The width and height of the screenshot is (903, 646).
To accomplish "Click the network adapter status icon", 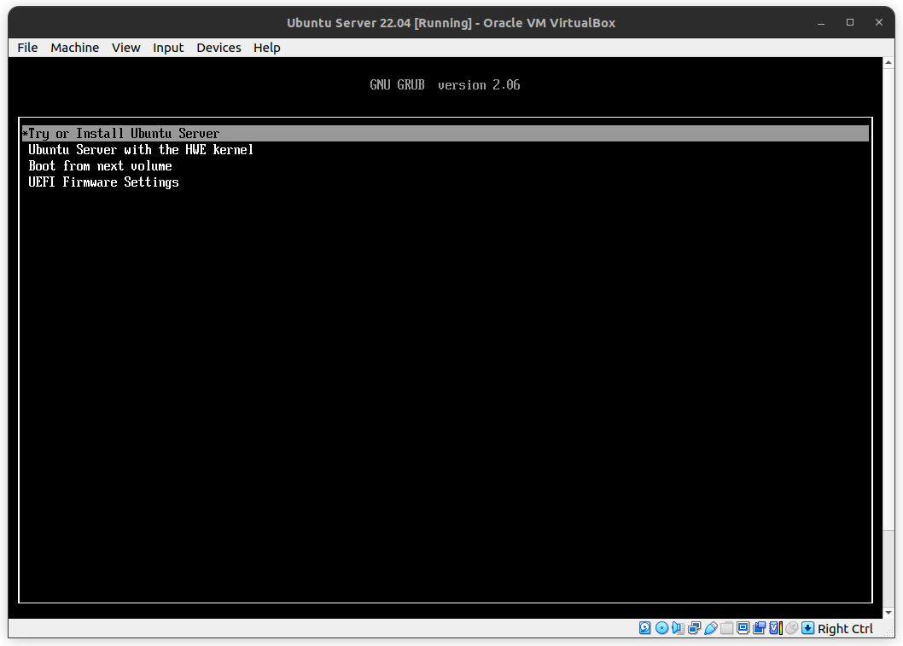I will click(695, 628).
